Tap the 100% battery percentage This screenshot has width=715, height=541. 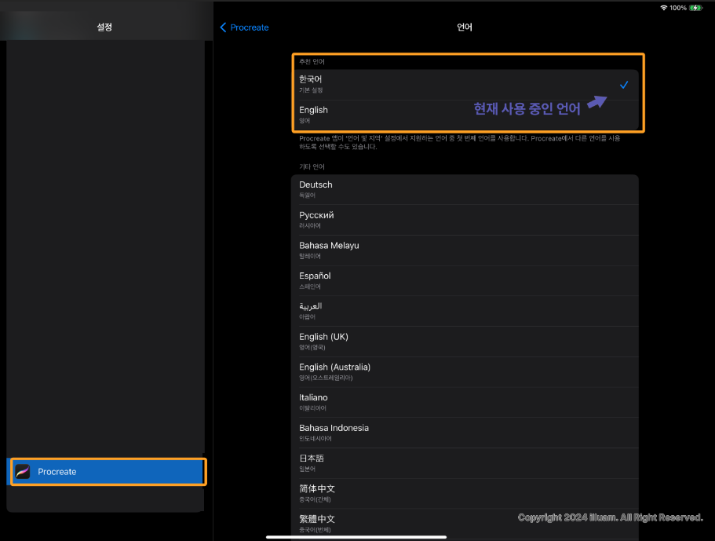click(x=678, y=8)
